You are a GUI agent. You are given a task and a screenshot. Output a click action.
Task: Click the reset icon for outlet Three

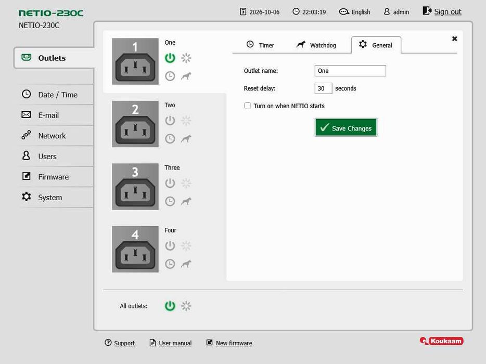tap(186, 183)
